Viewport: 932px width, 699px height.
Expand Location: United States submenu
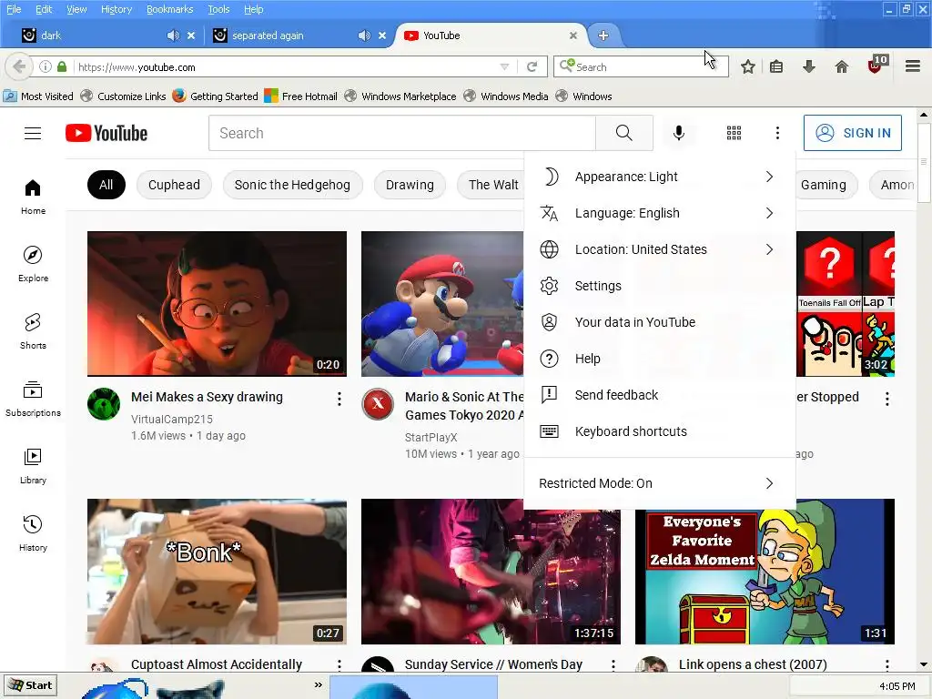click(x=659, y=249)
